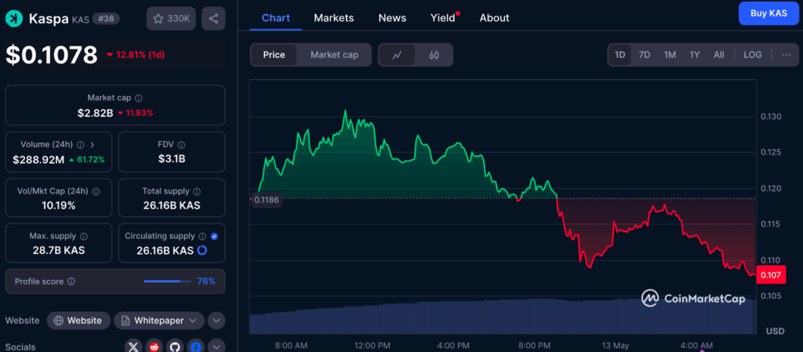Viewport: 803px width, 352px height.
Task: Show Profile score info icon
Action: click(71, 281)
